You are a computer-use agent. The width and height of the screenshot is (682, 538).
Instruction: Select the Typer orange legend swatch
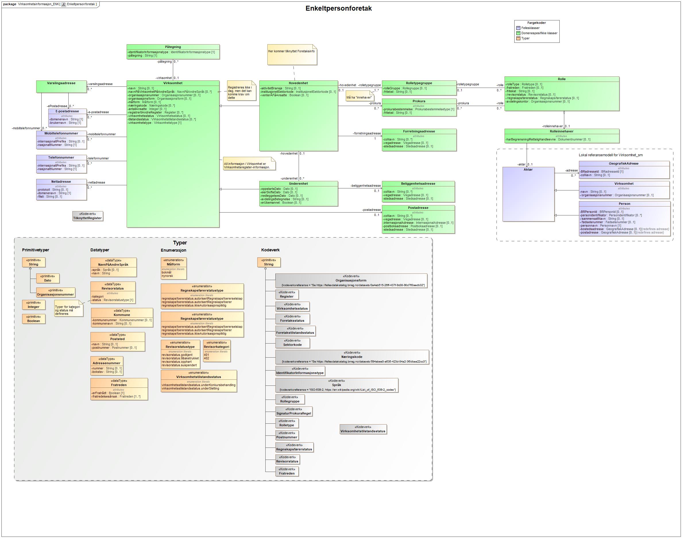pyautogui.click(x=518, y=38)
